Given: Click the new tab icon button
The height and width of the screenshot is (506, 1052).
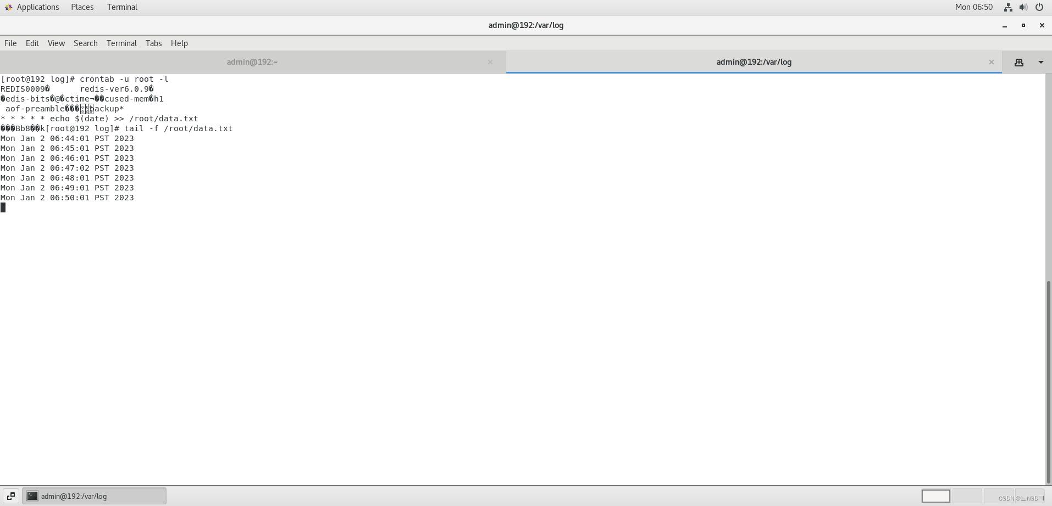Looking at the screenshot, I should click(x=1018, y=62).
